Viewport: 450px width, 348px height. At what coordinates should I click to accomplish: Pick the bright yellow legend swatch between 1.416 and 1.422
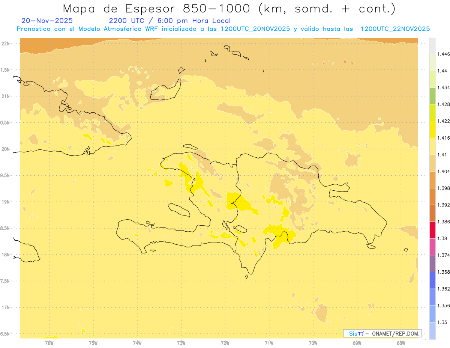click(432, 130)
